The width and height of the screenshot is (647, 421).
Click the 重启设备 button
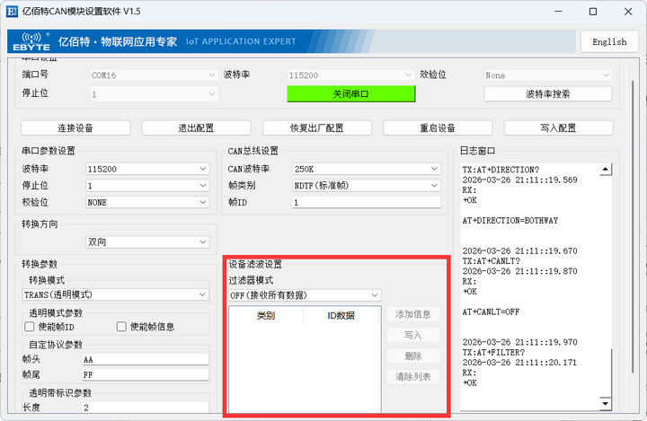pyautogui.click(x=438, y=127)
